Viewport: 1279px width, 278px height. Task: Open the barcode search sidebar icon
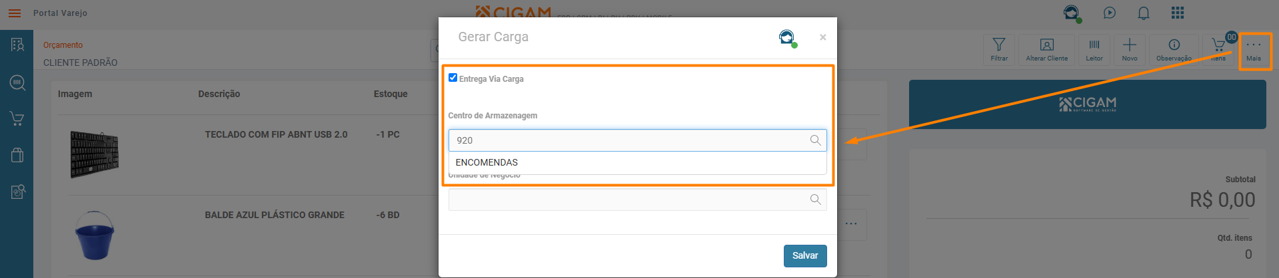(x=17, y=82)
